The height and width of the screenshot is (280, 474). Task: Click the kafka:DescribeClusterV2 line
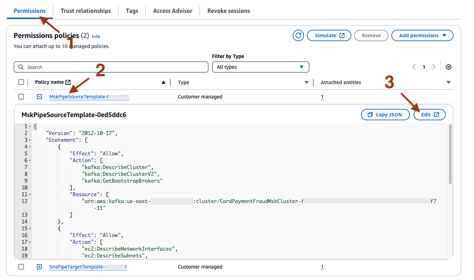click(x=121, y=174)
